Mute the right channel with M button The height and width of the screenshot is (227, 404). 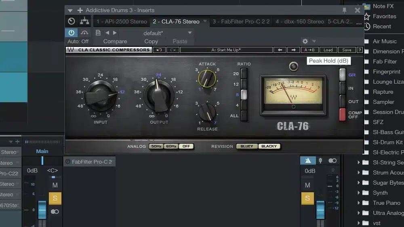coord(307,185)
